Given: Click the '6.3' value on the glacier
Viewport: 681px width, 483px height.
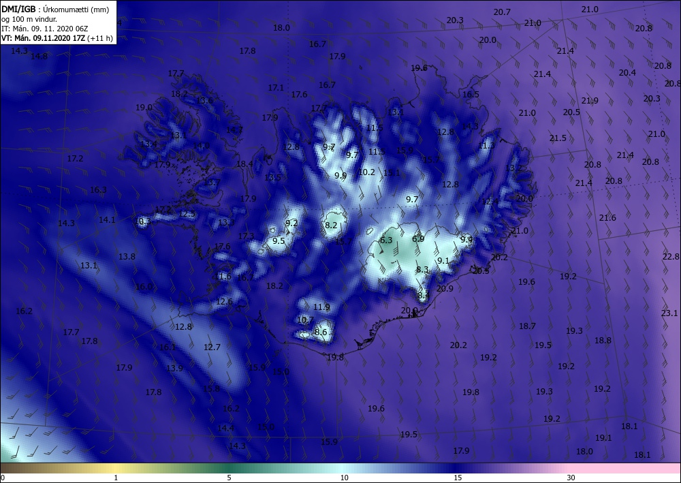Looking at the screenshot, I should click(x=386, y=240).
